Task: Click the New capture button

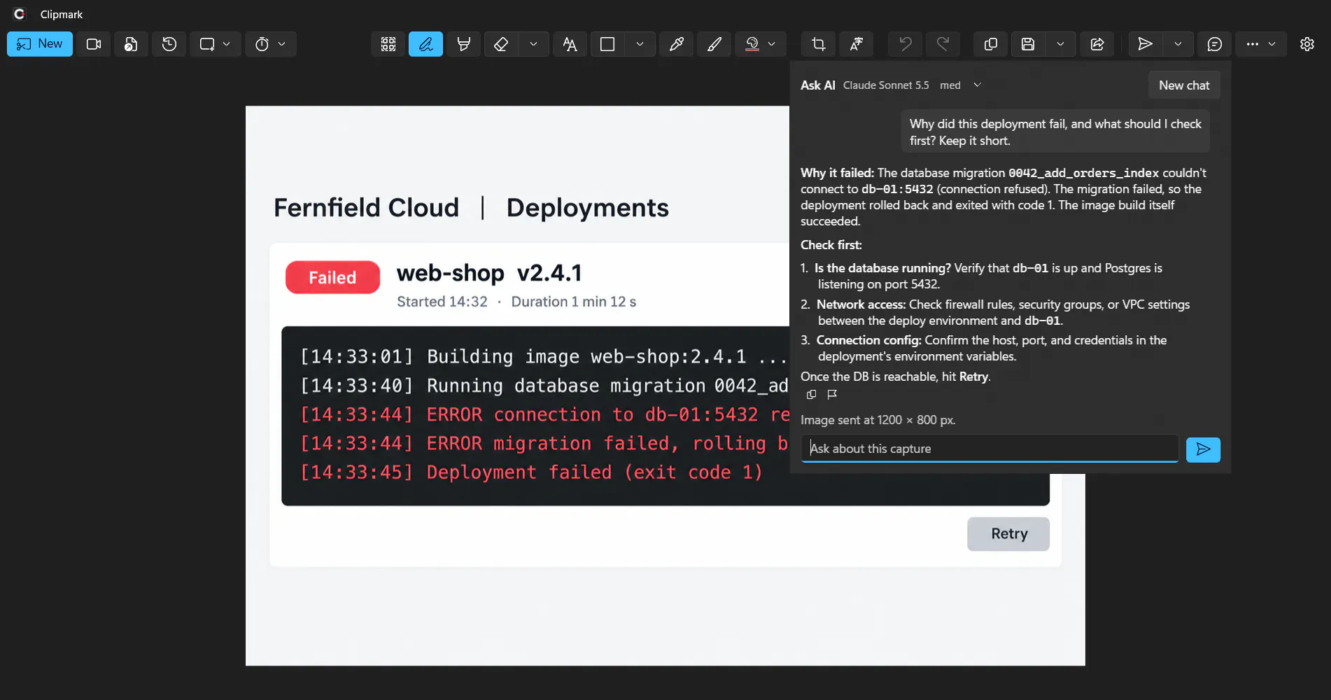Action: click(40, 44)
